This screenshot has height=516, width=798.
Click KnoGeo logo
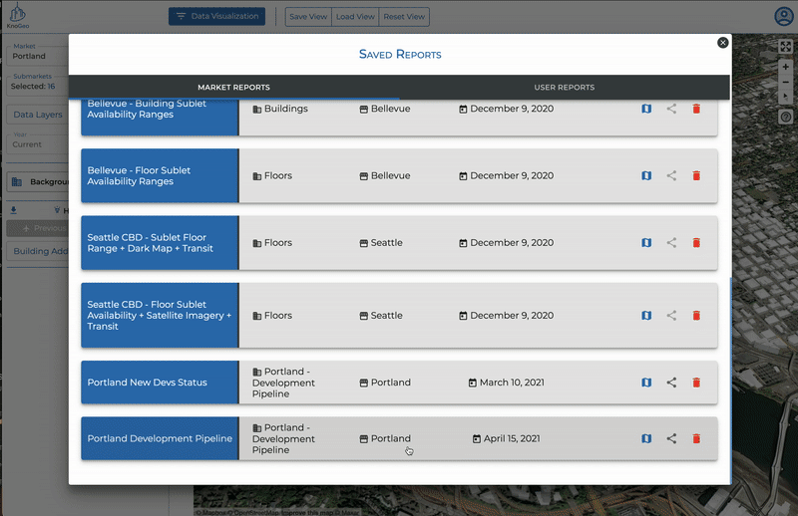click(x=18, y=16)
